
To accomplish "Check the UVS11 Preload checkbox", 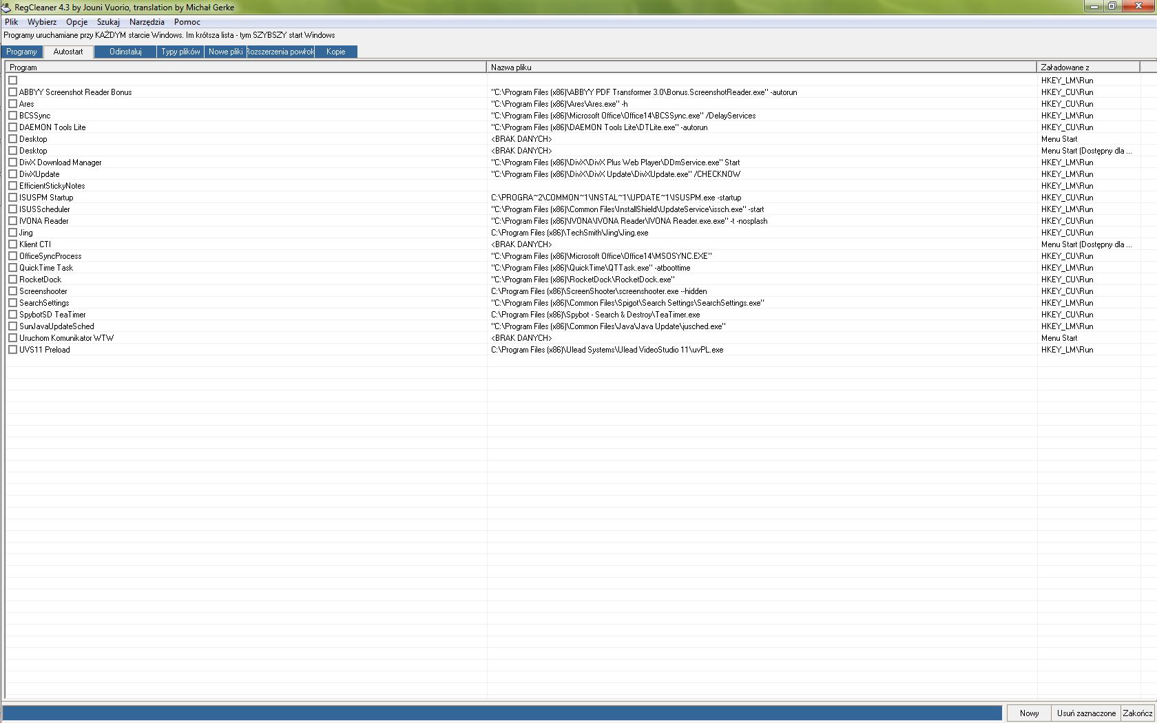I will 12,350.
